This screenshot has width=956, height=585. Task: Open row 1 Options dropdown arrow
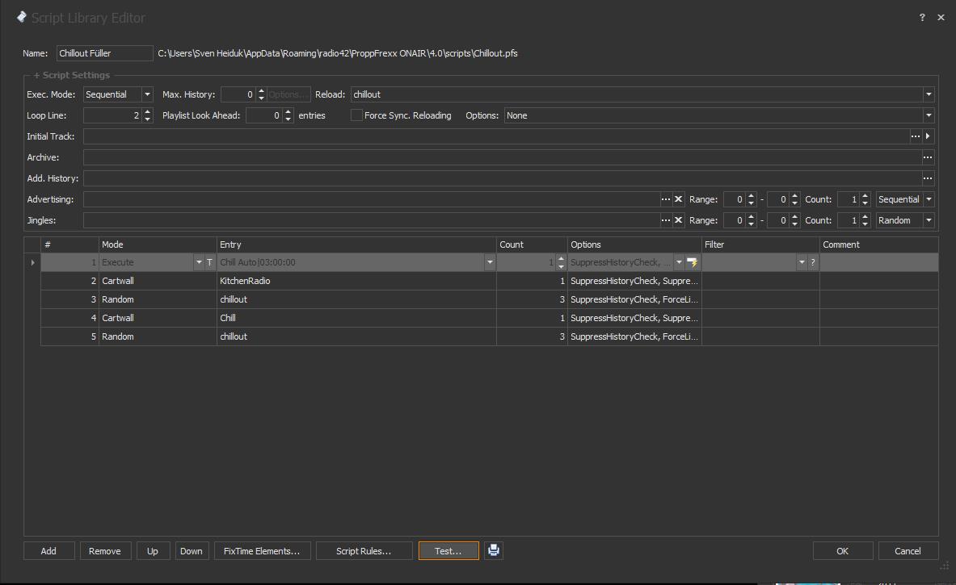[679, 262]
